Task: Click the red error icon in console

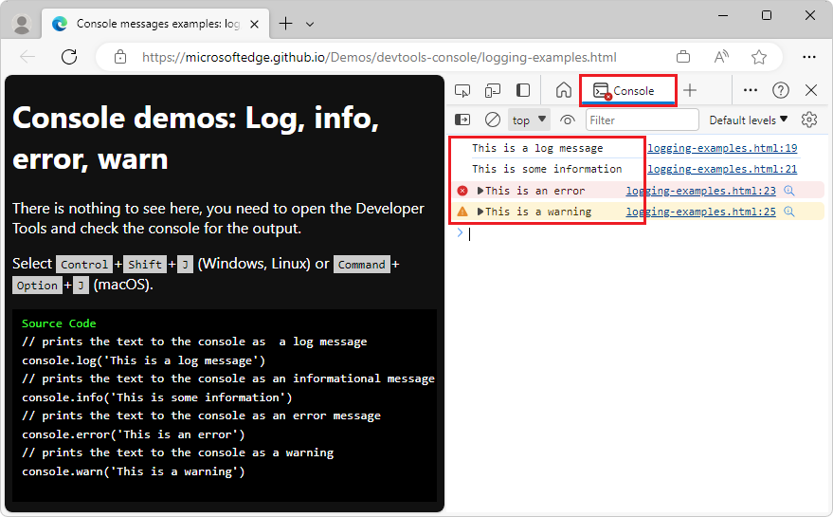Action: tap(462, 191)
